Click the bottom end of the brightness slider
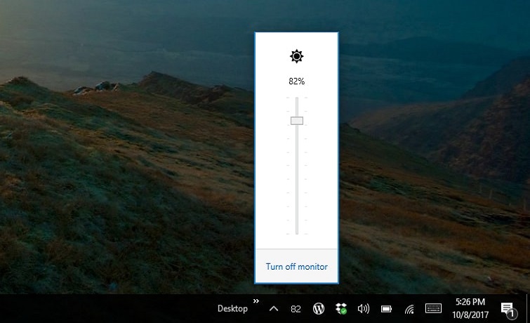The width and height of the screenshot is (530, 323). (297, 232)
